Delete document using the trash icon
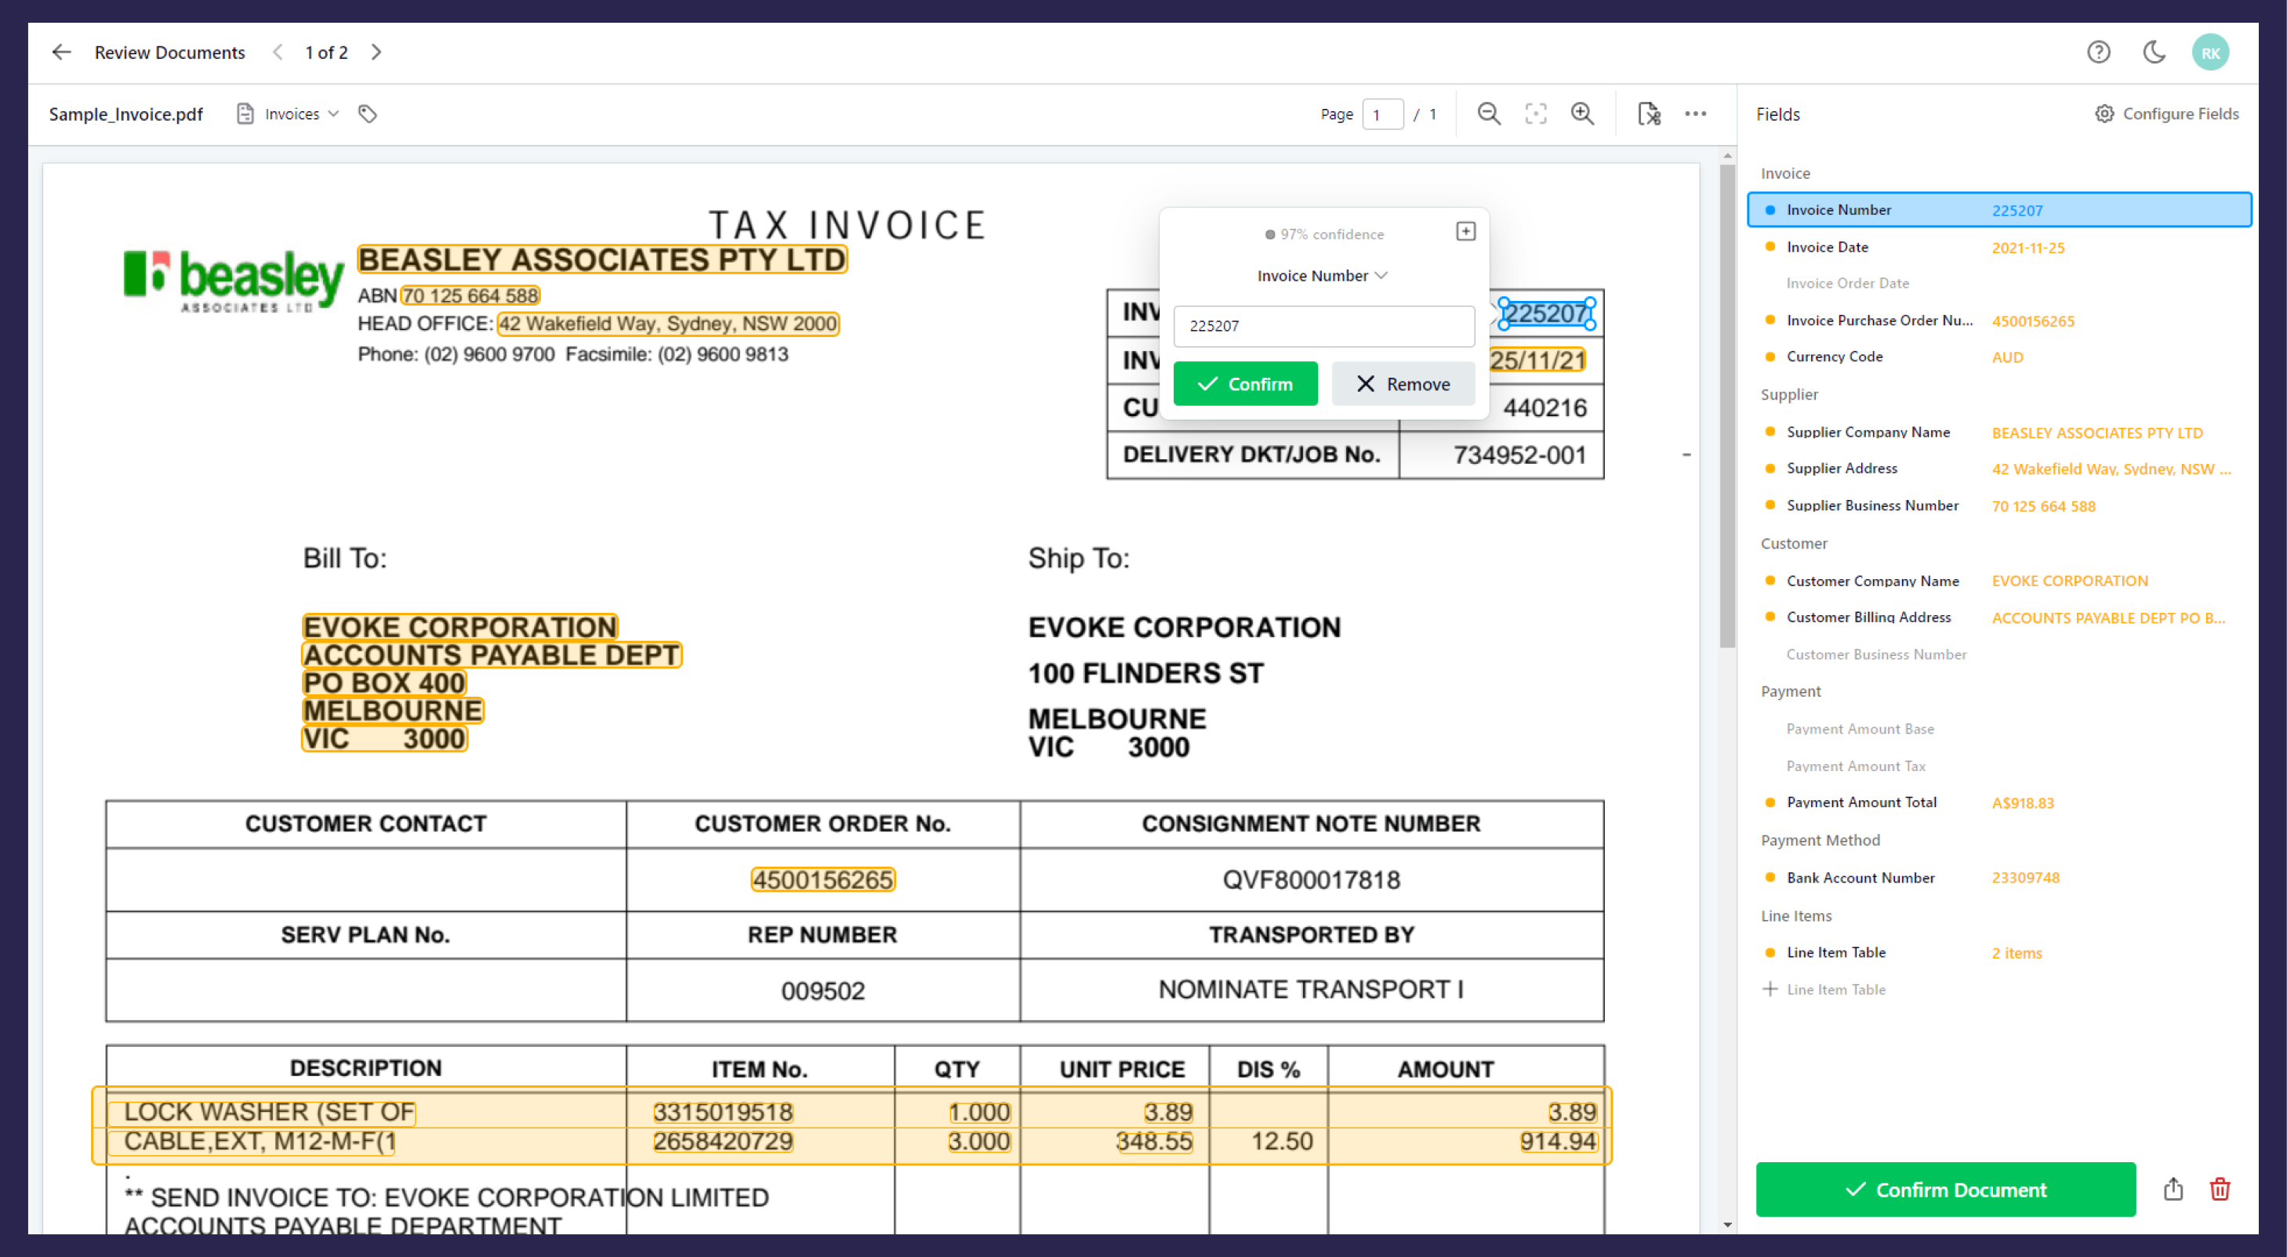The image size is (2287, 1257). coord(2220,1190)
